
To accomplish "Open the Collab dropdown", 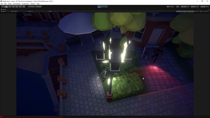I will point(171,7).
